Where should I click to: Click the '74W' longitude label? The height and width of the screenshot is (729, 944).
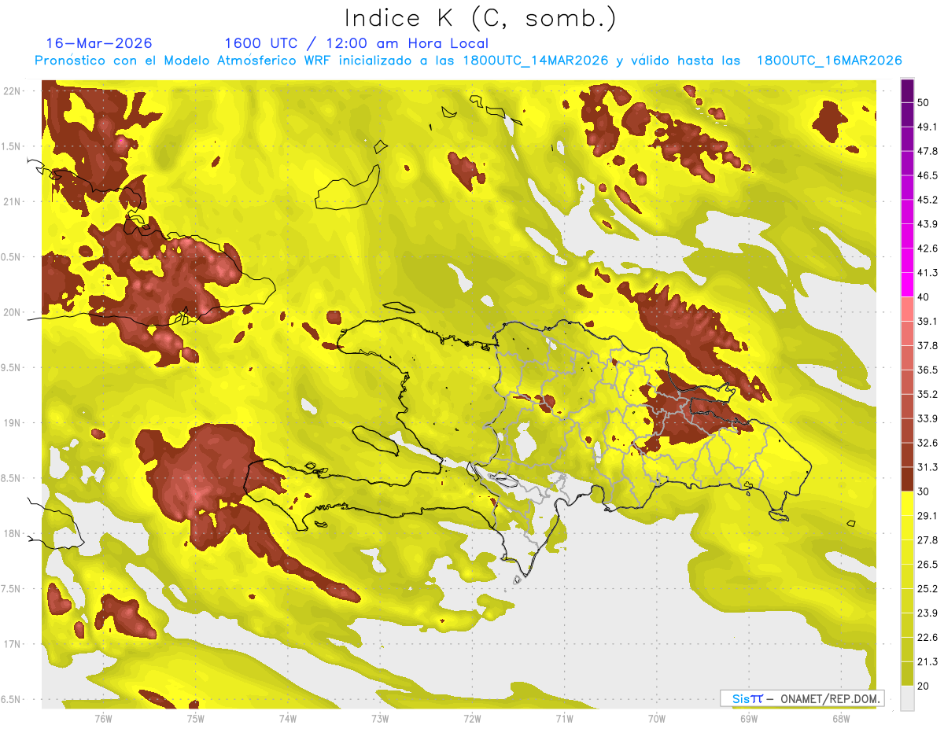coord(287,718)
